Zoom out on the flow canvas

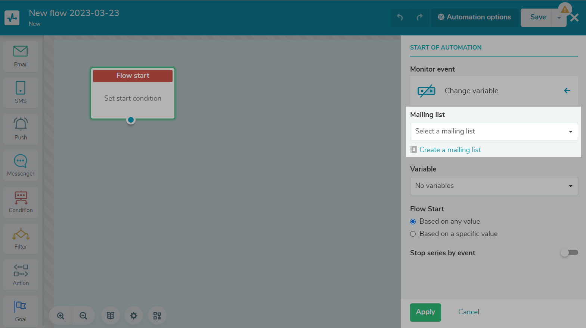click(x=83, y=316)
